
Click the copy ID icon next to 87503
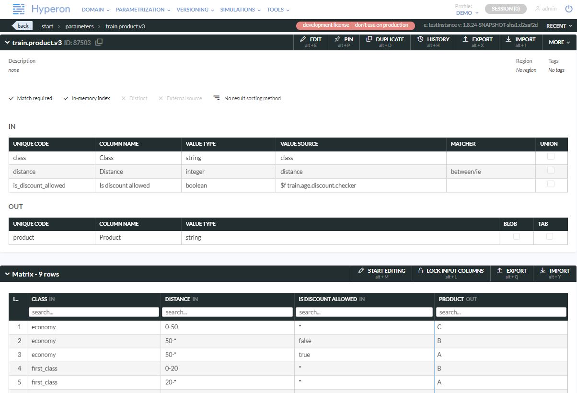pos(99,42)
